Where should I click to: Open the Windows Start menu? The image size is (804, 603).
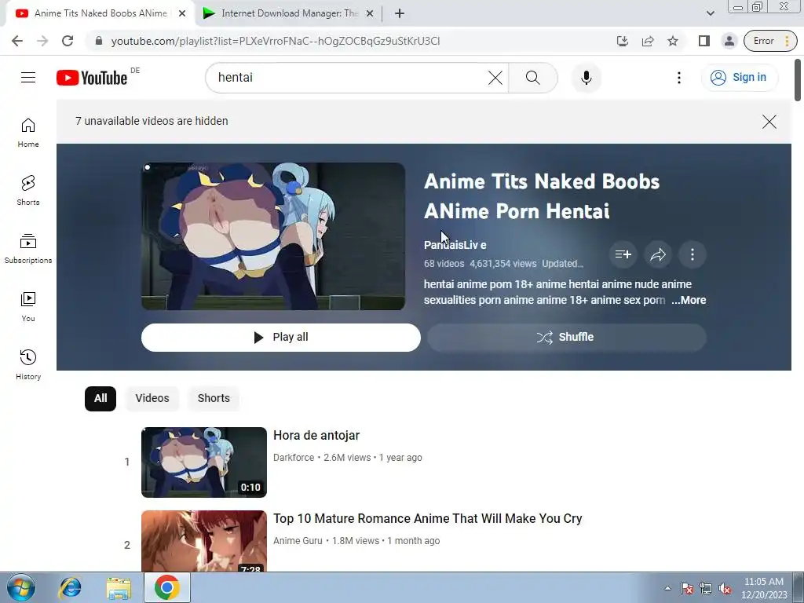coord(21,587)
